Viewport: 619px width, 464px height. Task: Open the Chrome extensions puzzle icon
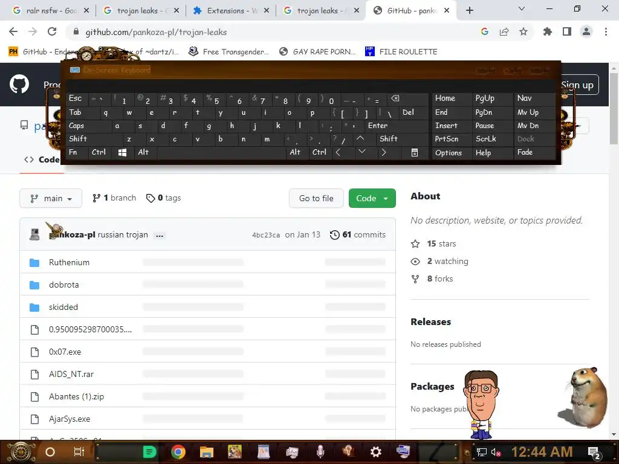(x=548, y=32)
